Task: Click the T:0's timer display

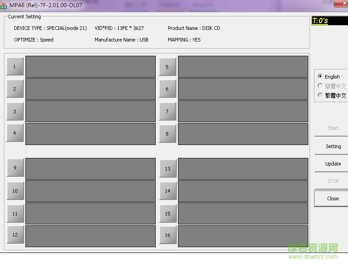Action: 320,21
